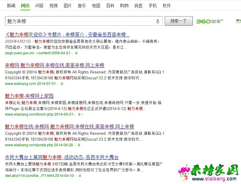Viewport: 241px width, 184px height.
Task: Open the 图片 search tab
Action: pyautogui.click(x=68, y=6)
